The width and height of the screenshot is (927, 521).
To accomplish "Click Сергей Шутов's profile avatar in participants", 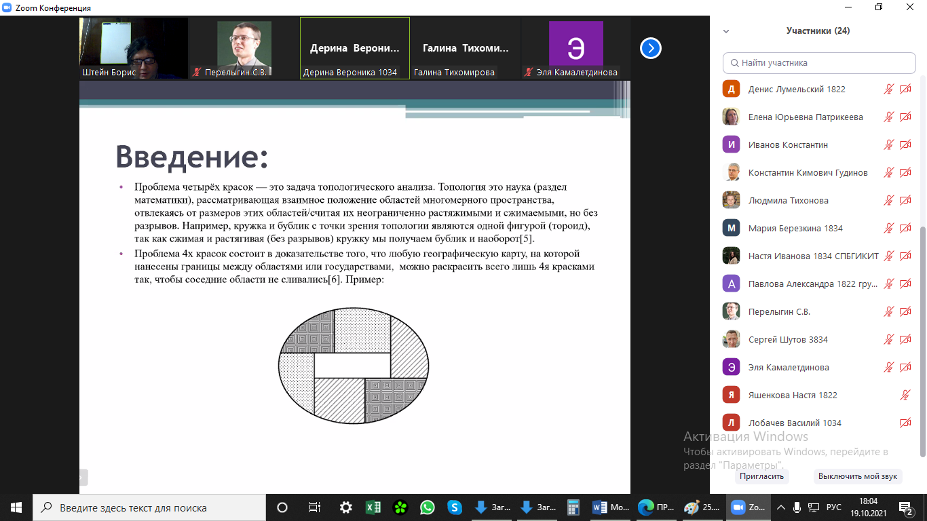I will [731, 339].
